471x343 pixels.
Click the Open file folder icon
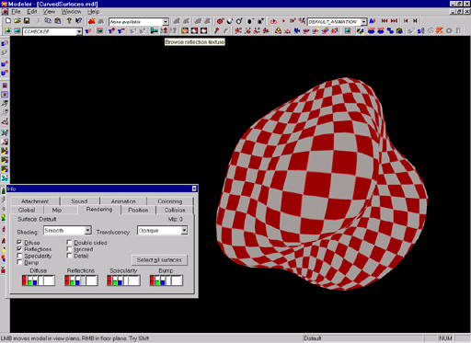click(x=17, y=21)
